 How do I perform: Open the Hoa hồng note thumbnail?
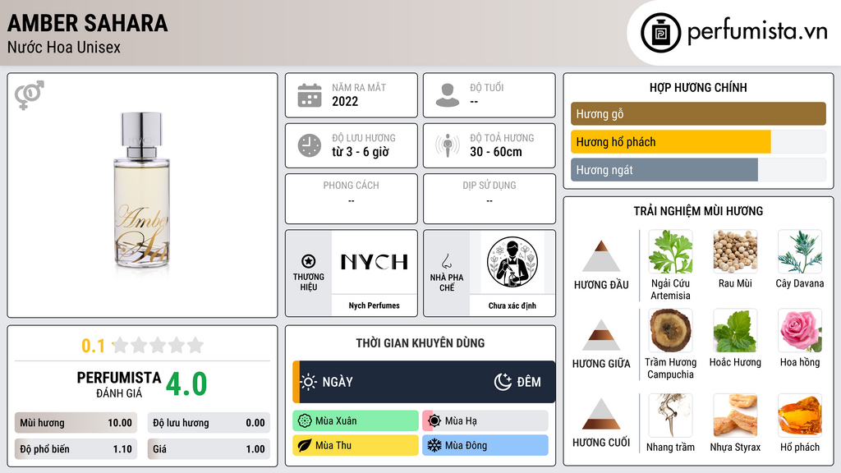click(x=800, y=330)
